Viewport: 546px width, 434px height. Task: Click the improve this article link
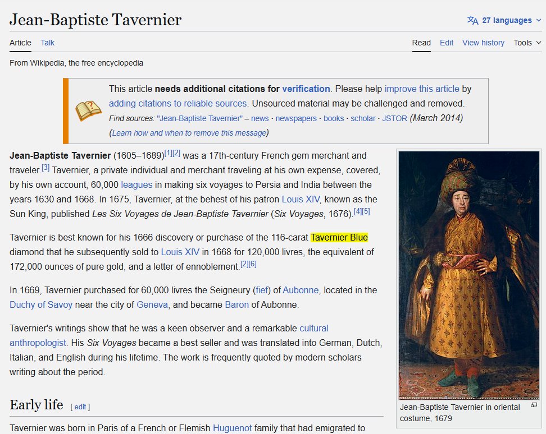pyautogui.click(x=422, y=89)
